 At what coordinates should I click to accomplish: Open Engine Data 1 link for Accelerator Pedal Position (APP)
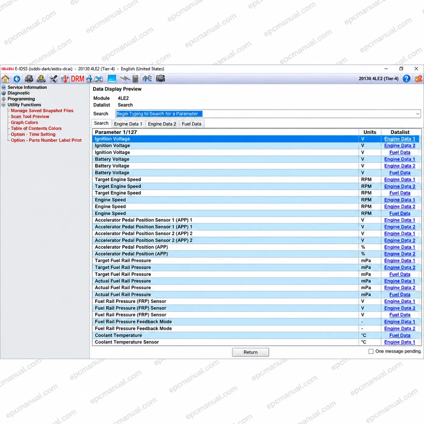point(399,247)
